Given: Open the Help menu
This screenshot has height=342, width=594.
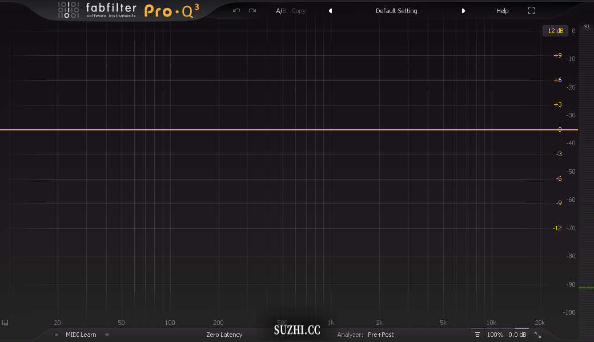Looking at the screenshot, I should 502,10.
